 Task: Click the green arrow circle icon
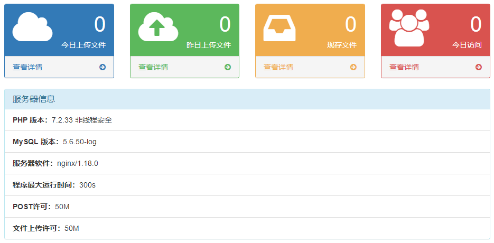click(x=228, y=67)
